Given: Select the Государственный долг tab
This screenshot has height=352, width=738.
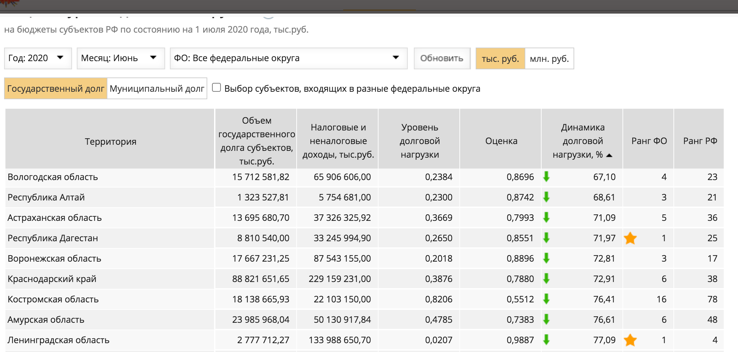Looking at the screenshot, I should tap(56, 89).
